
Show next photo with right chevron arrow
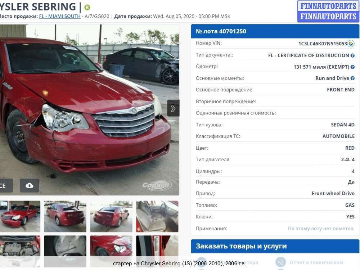(173, 108)
